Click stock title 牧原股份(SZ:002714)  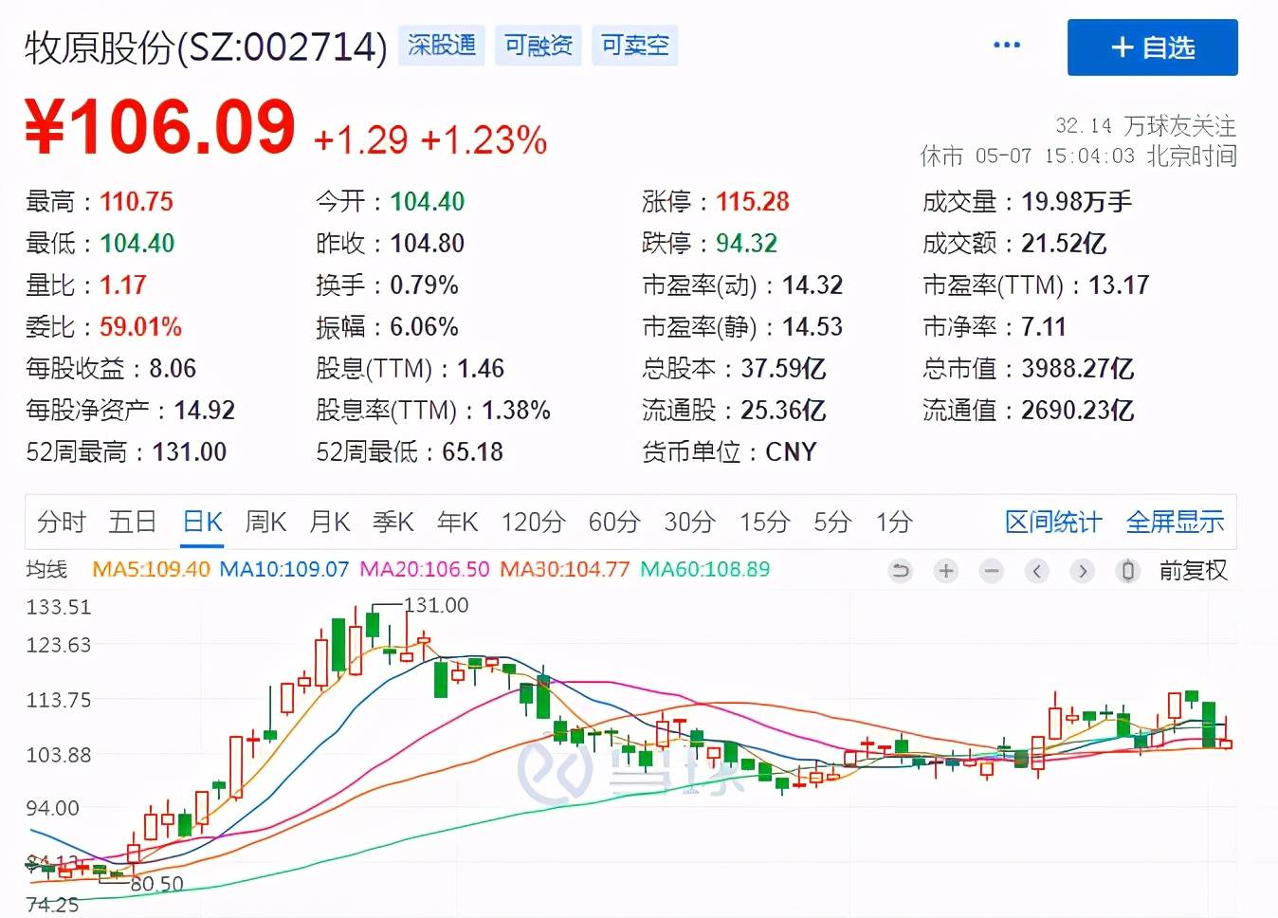[x=206, y=46]
